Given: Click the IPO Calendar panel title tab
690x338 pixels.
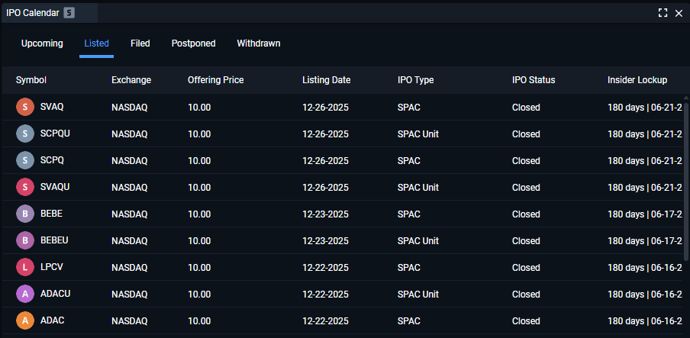Looking at the screenshot, I should pos(50,13).
